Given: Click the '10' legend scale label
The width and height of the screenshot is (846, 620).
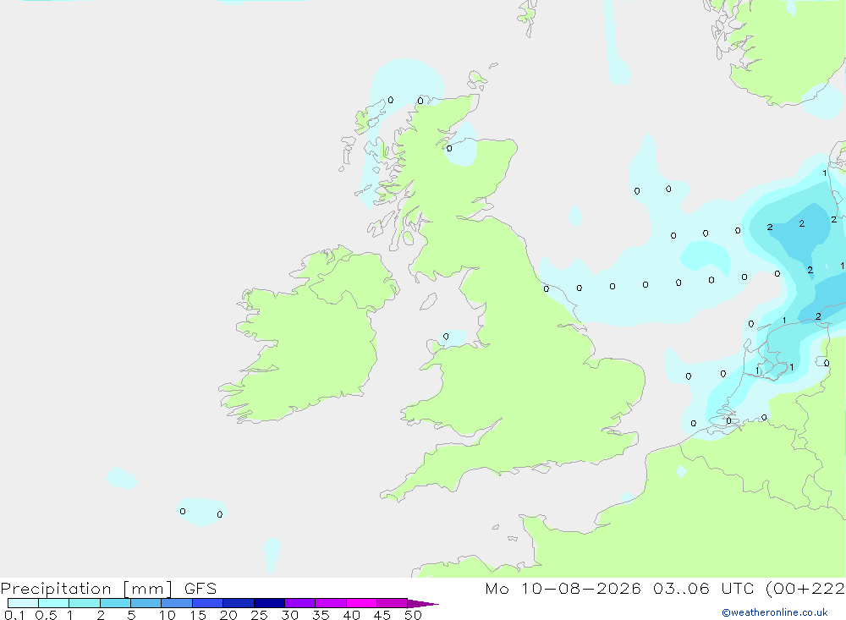Looking at the screenshot, I should pyautogui.click(x=167, y=615).
